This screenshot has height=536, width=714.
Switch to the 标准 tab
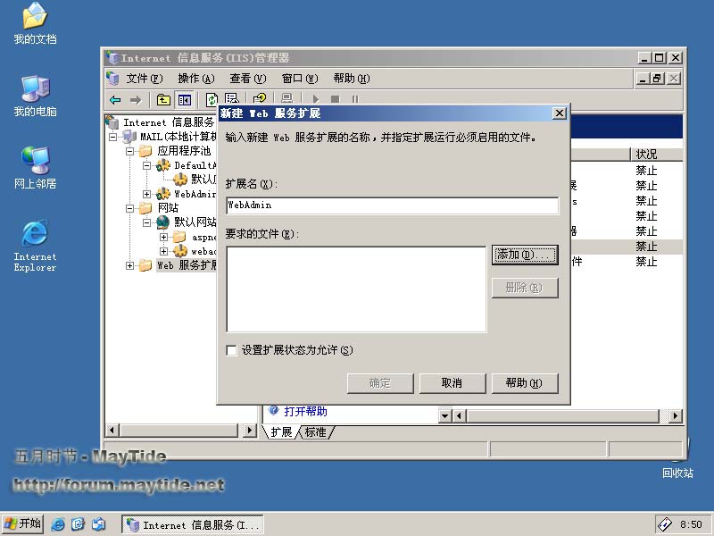(315, 432)
